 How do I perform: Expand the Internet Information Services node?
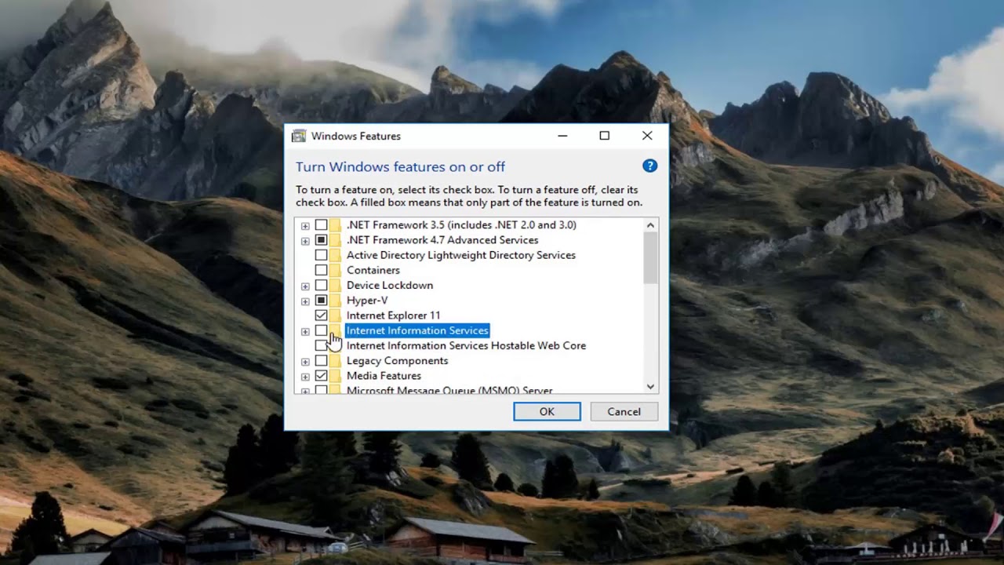[305, 331]
